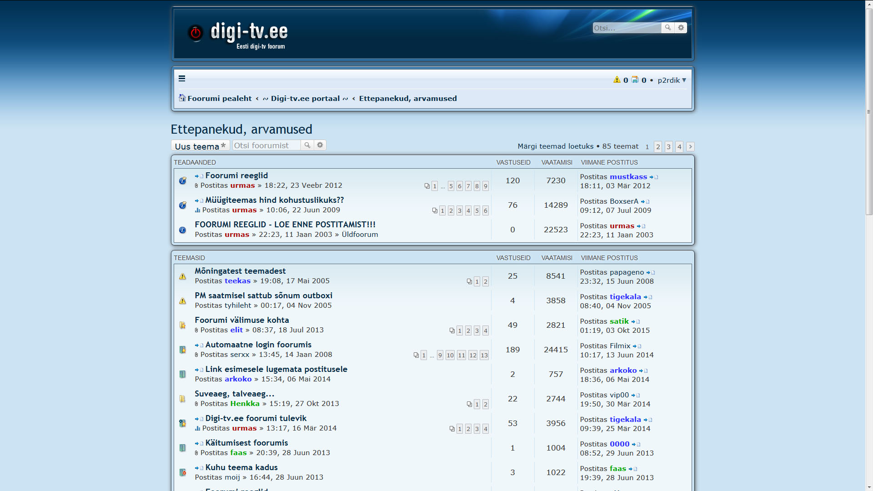Click the forum search magnifier icon
873x491 pixels.
point(307,145)
